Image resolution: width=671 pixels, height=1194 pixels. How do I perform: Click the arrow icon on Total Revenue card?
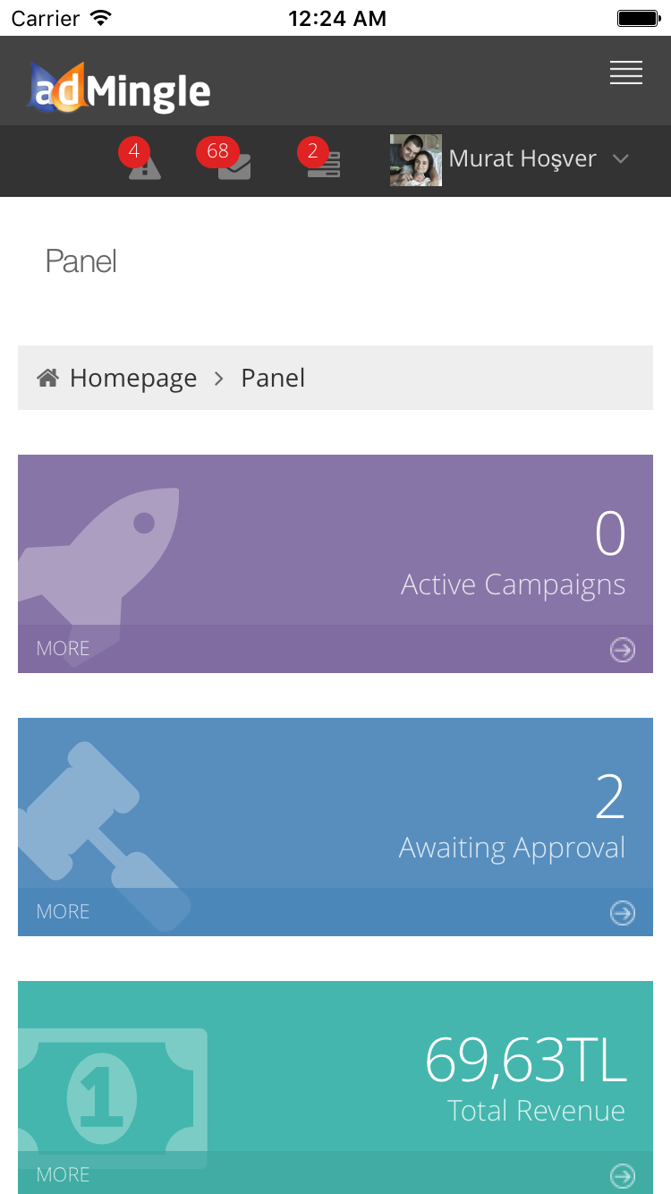coord(623,1175)
